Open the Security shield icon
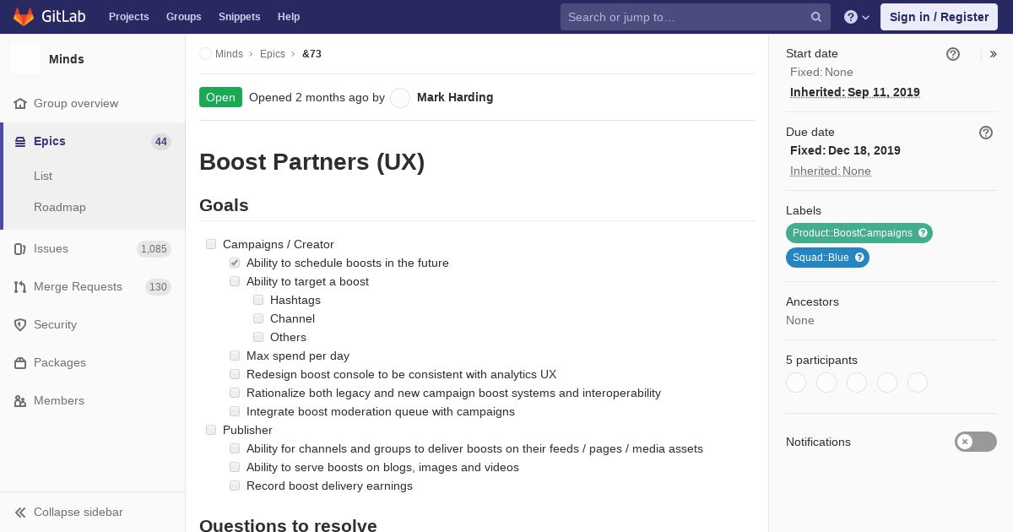This screenshot has width=1013, height=532. (20, 325)
